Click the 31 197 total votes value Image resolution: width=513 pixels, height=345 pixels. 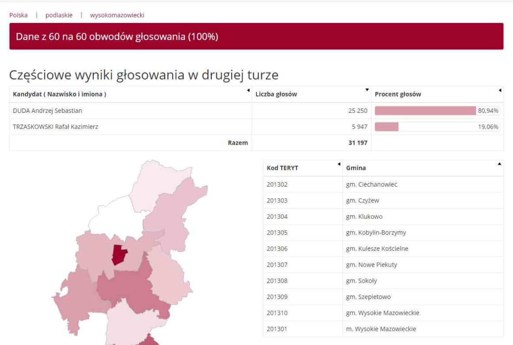click(358, 143)
